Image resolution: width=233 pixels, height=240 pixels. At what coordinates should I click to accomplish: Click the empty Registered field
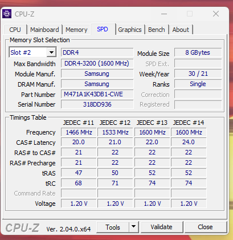point(198,104)
